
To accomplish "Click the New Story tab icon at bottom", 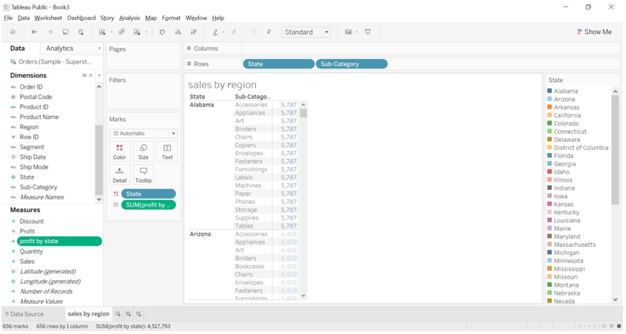I will (138, 314).
